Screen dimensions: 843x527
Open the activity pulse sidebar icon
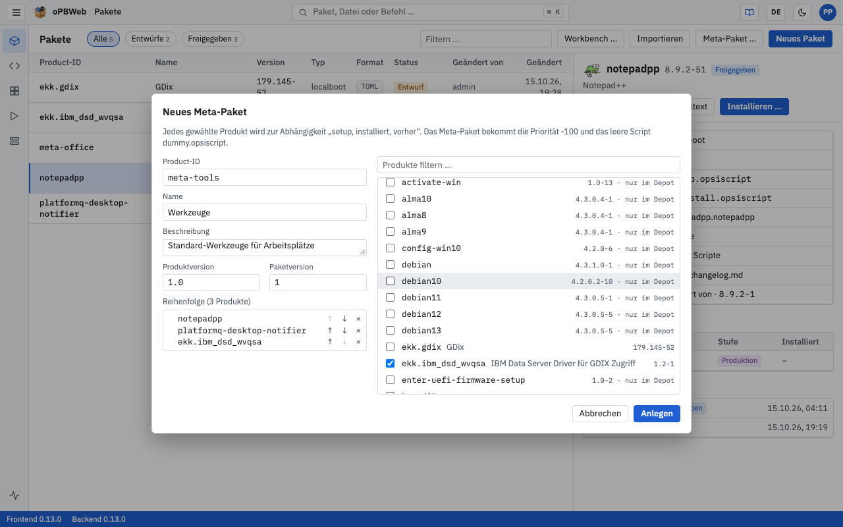(14, 495)
